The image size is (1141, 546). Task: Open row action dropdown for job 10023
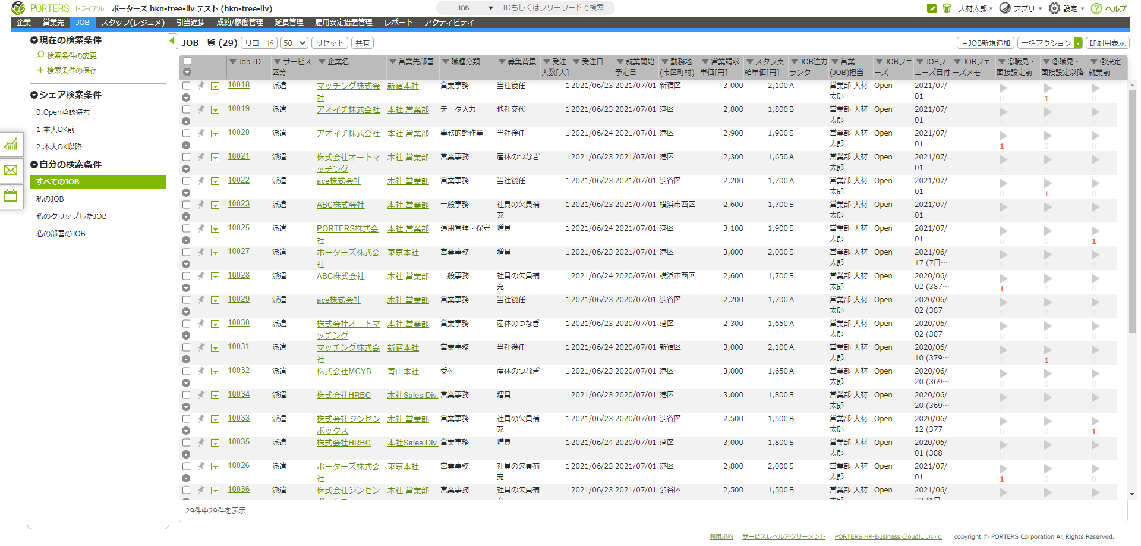[x=215, y=205]
